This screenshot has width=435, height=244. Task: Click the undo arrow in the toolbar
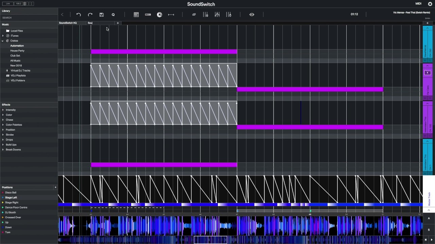(79, 15)
